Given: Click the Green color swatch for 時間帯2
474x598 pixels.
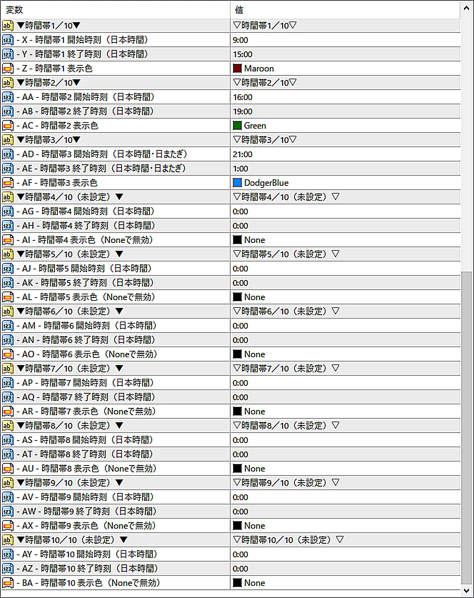Looking at the screenshot, I should [237, 125].
